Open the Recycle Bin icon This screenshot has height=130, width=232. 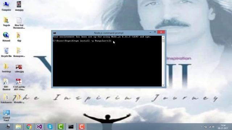[x=6, y=52]
